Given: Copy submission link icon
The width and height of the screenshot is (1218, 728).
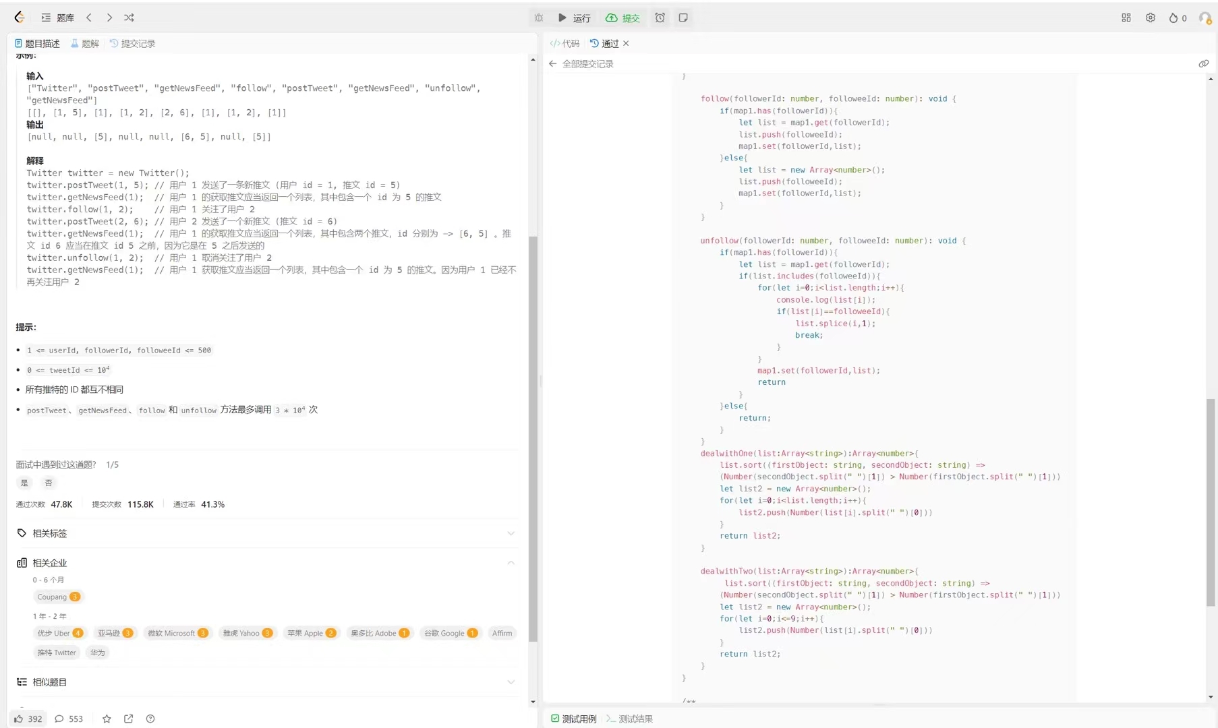Looking at the screenshot, I should (x=1203, y=63).
